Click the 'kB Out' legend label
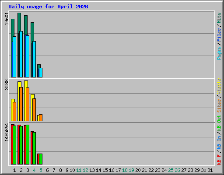The image size is (224, 175). tap(219, 123)
